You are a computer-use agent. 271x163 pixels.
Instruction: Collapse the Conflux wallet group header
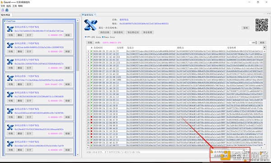73,21
